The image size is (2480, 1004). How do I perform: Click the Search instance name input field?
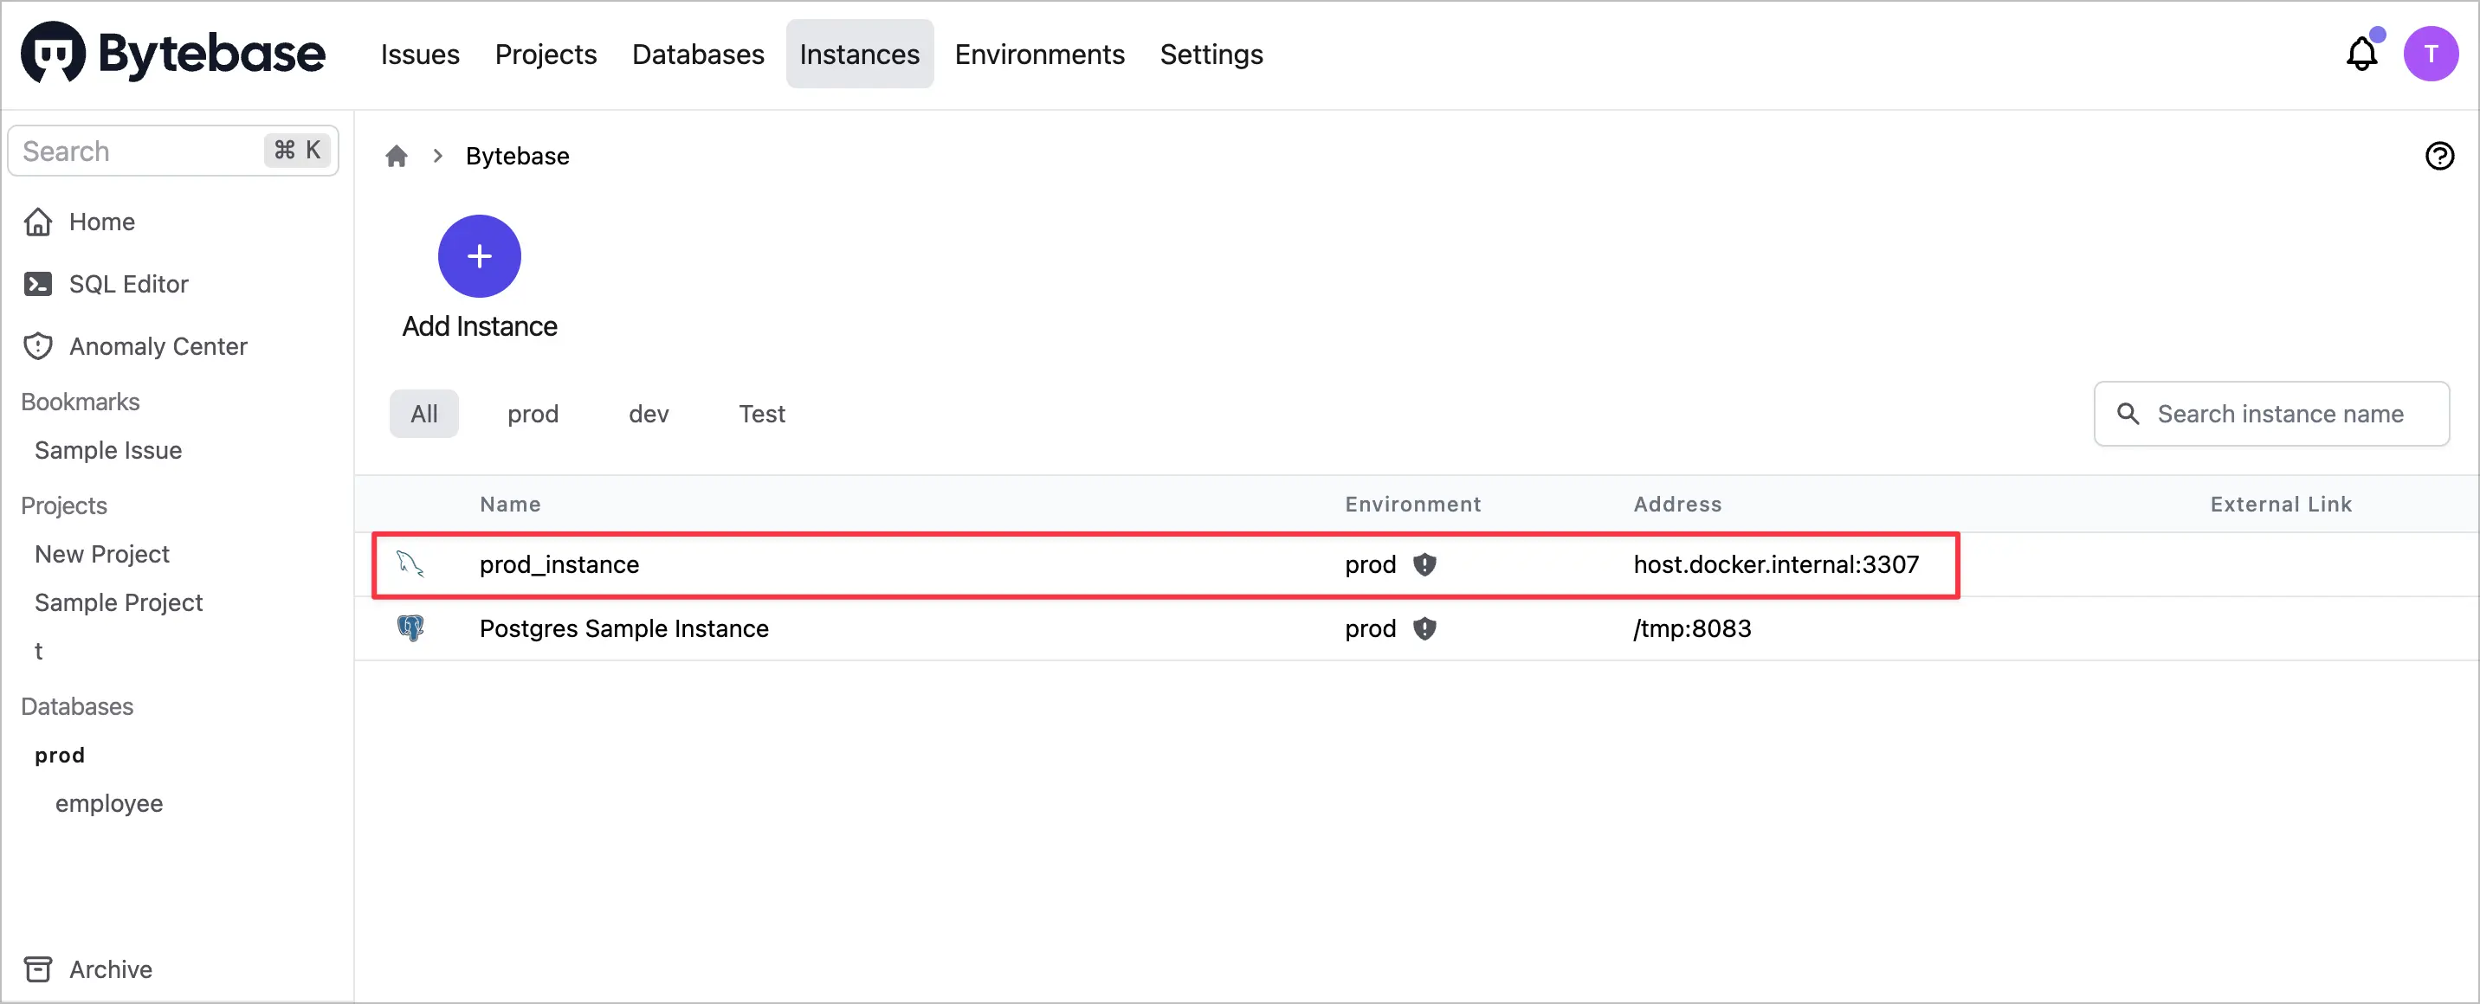coord(2281,413)
